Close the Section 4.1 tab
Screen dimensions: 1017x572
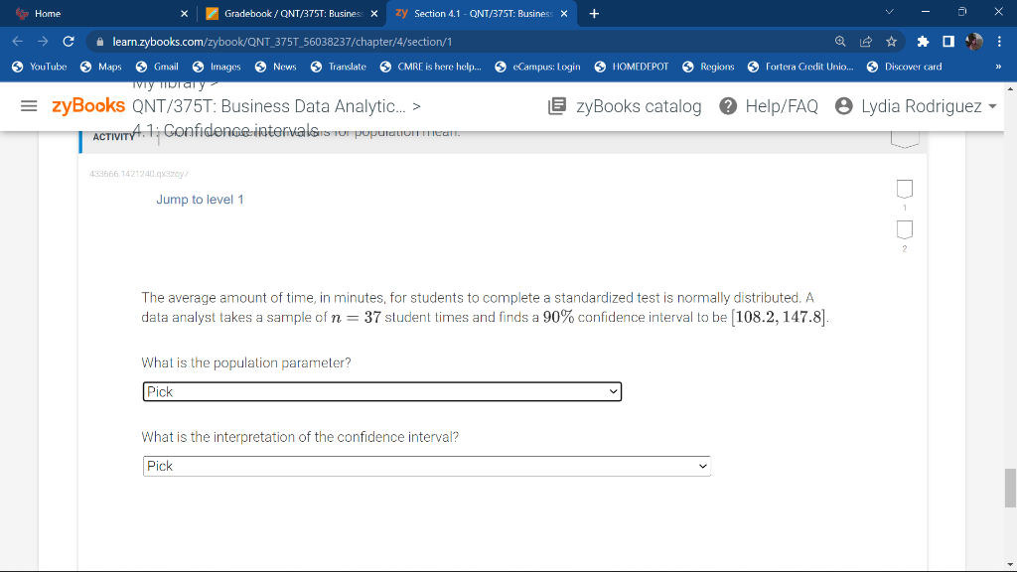tap(564, 14)
